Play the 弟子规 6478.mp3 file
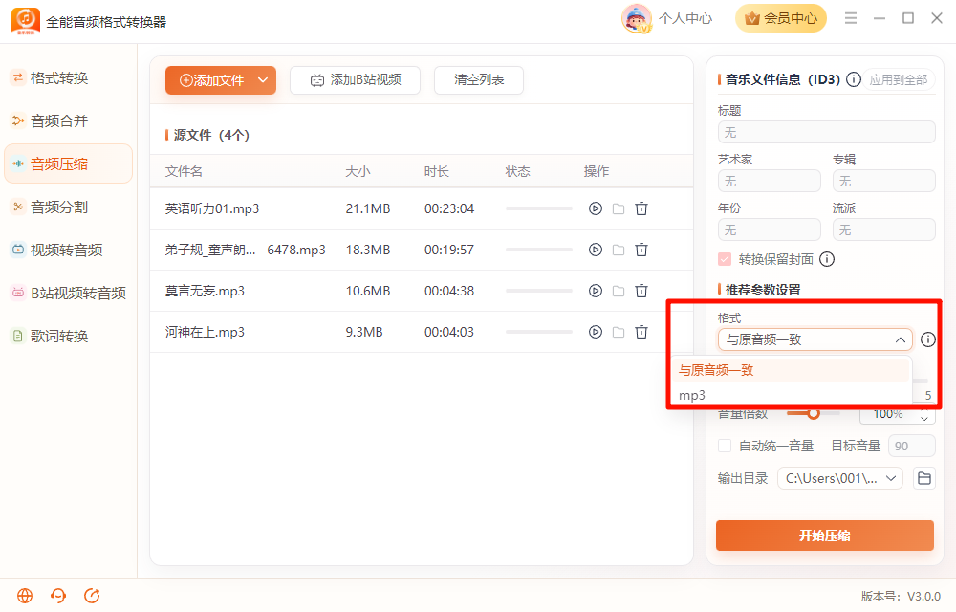This screenshot has width=956, height=612. click(x=595, y=250)
